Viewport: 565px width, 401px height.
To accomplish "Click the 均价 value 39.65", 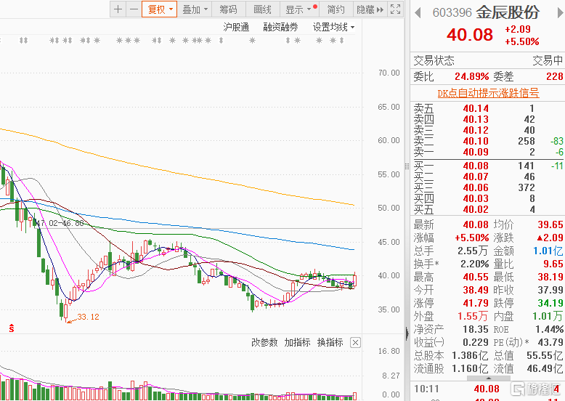I will (550, 224).
